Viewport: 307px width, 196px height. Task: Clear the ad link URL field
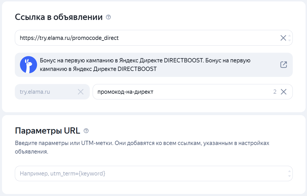click(x=283, y=38)
